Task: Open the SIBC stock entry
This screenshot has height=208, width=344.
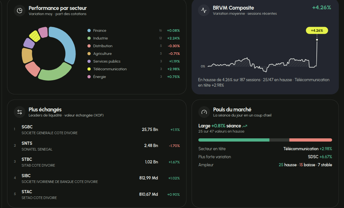Action: (97, 178)
